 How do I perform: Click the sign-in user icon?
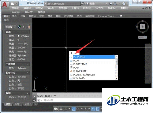tap(88, 4)
